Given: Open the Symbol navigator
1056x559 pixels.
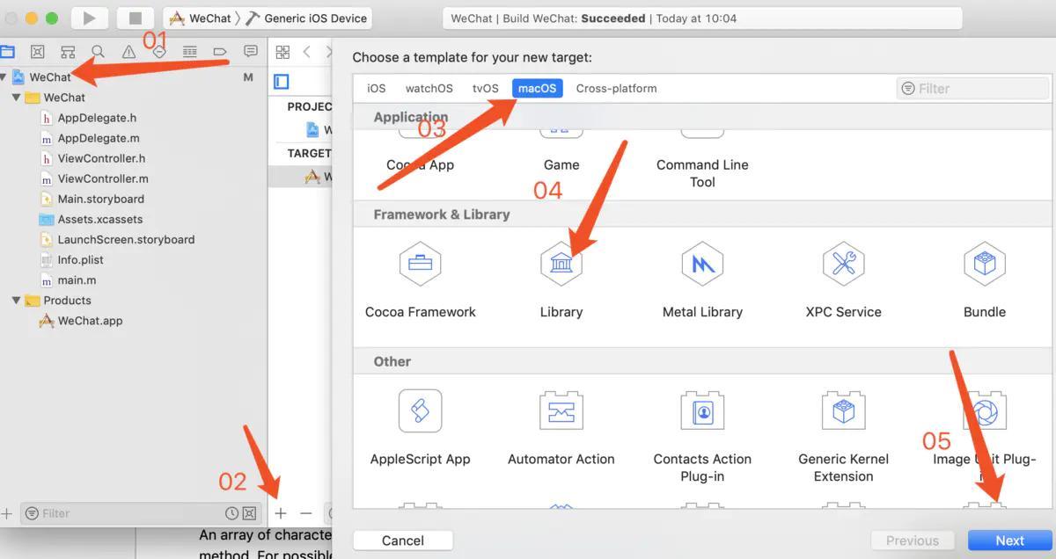Looking at the screenshot, I should 68,52.
